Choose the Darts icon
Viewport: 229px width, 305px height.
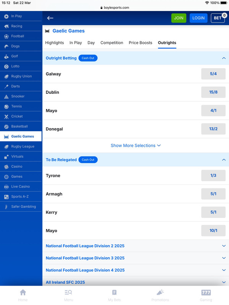point(6,87)
